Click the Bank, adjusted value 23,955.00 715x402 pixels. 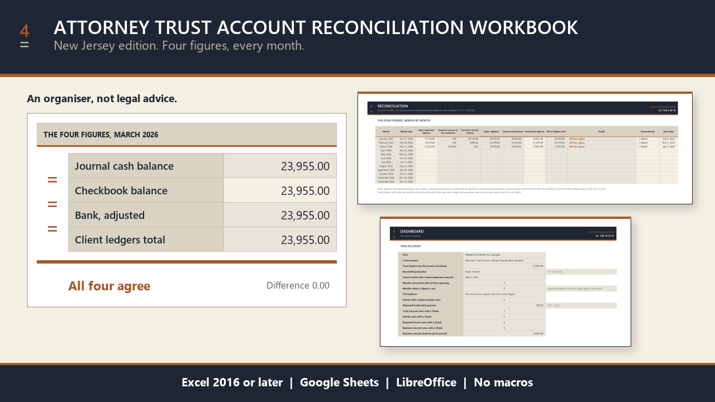(305, 215)
